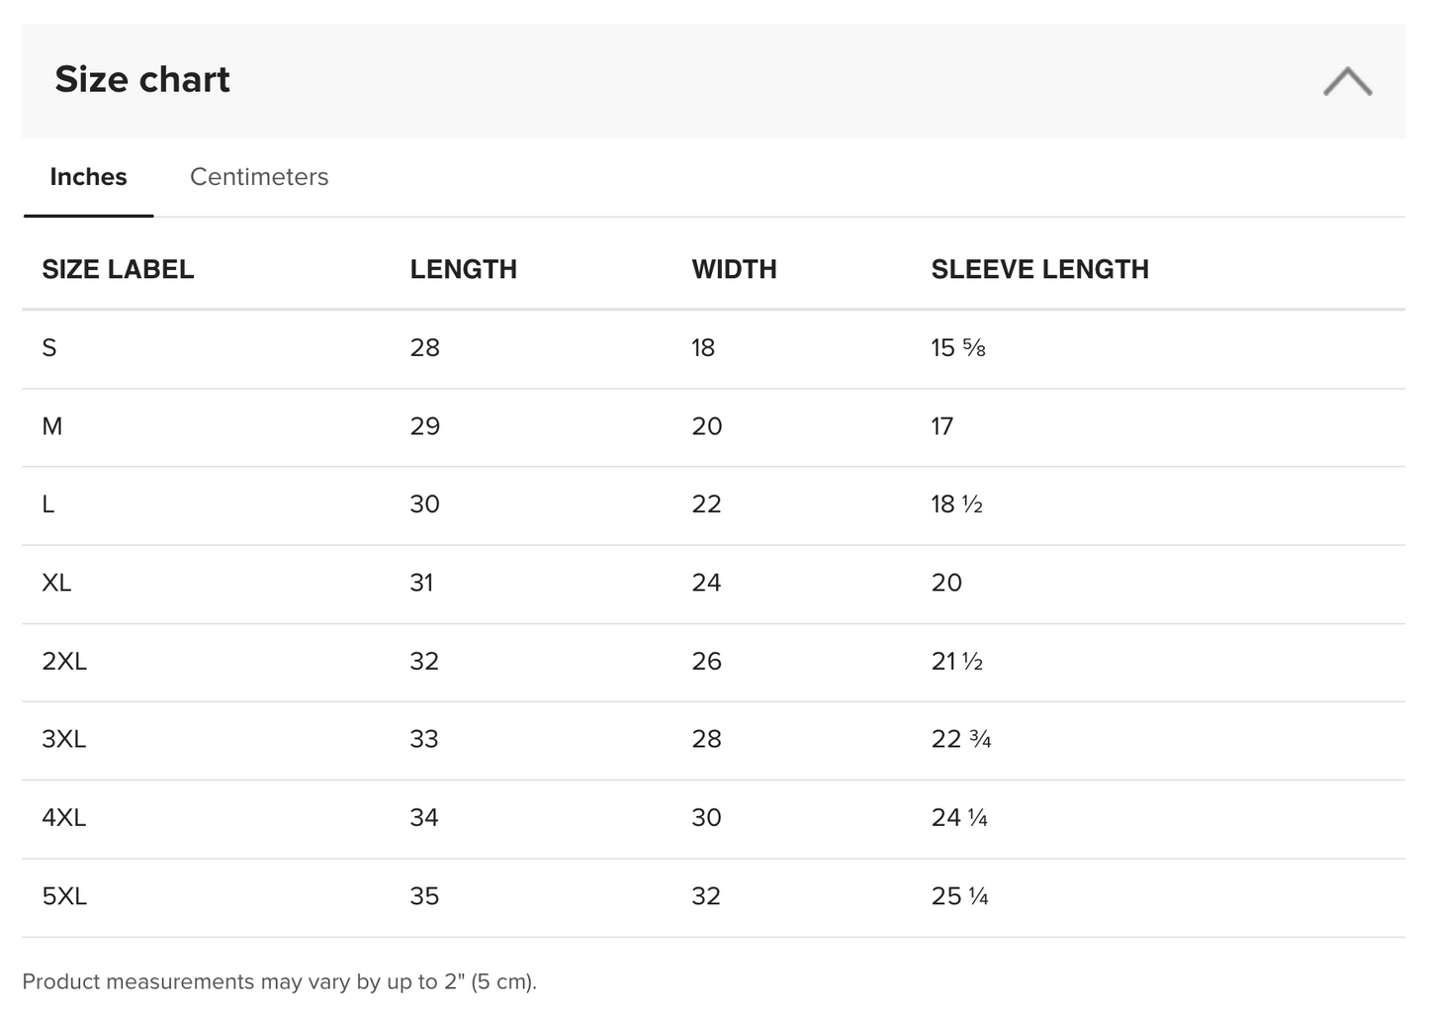Click the 4XL sleeve length 24 ¼
The image size is (1429, 1015).
point(959,818)
